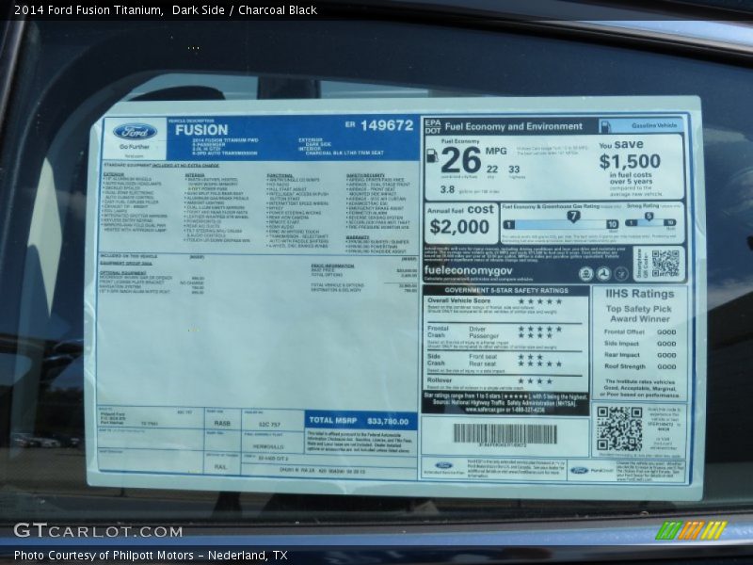Image resolution: width=753 pixels, height=565 pixels.
Task: Click the Frontal Crash Driver star rating
Action: pyautogui.click(x=540, y=329)
